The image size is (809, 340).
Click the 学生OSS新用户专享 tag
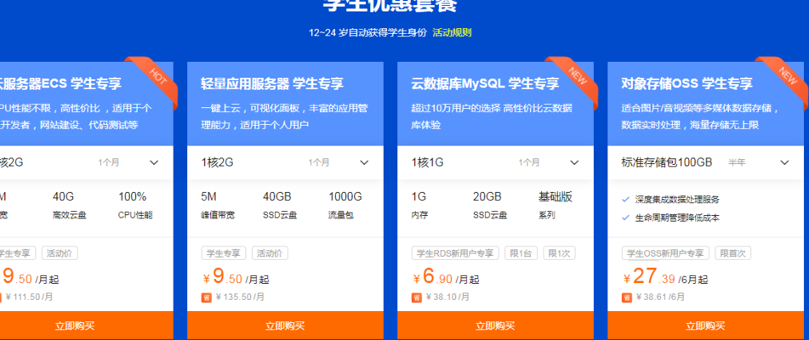tap(665, 253)
